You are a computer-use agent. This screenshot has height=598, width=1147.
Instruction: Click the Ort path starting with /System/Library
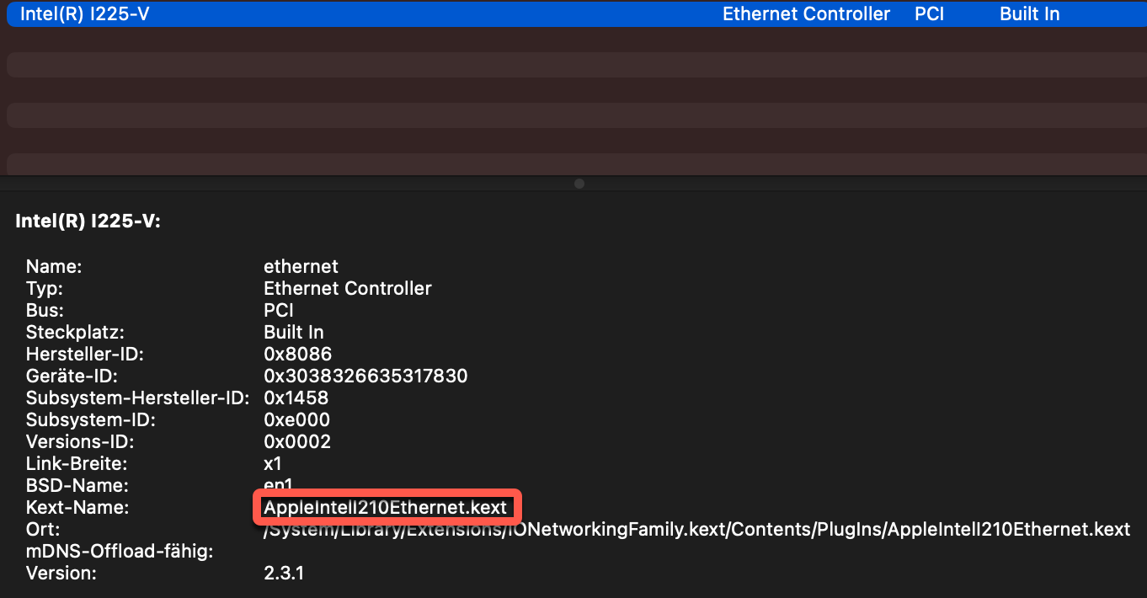696,529
